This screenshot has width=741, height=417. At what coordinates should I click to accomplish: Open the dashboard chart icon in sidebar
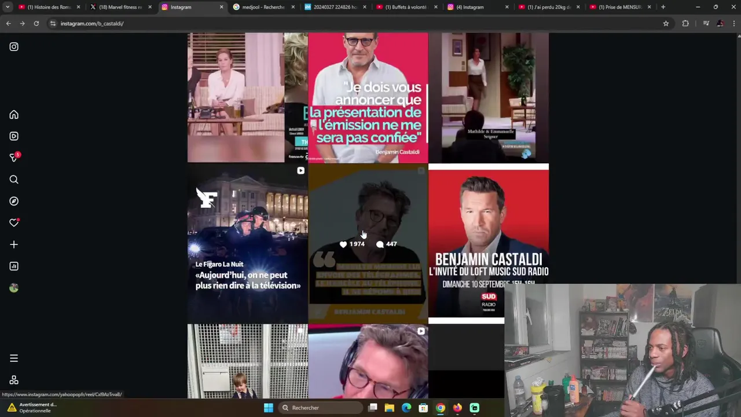pos(14,266)
